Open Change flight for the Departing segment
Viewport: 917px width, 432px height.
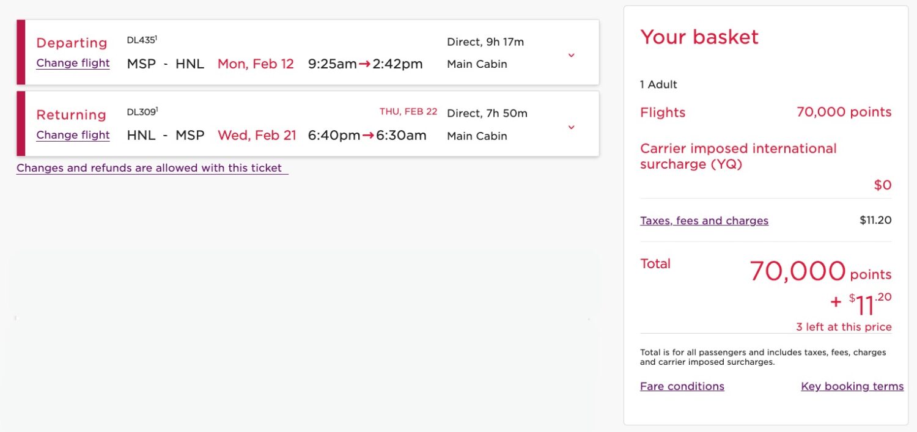pos(73,63)
